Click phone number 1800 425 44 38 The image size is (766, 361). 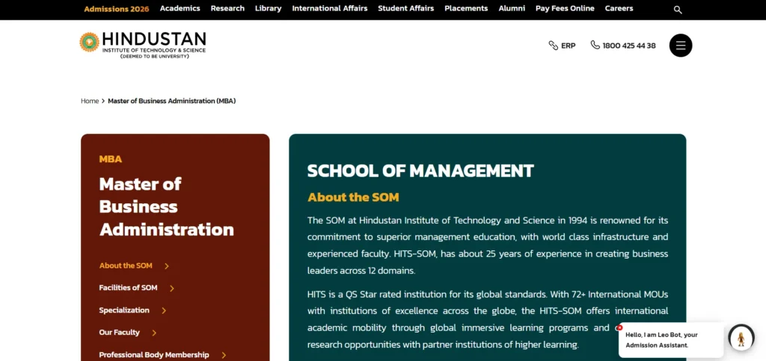[x=629, y=46]
